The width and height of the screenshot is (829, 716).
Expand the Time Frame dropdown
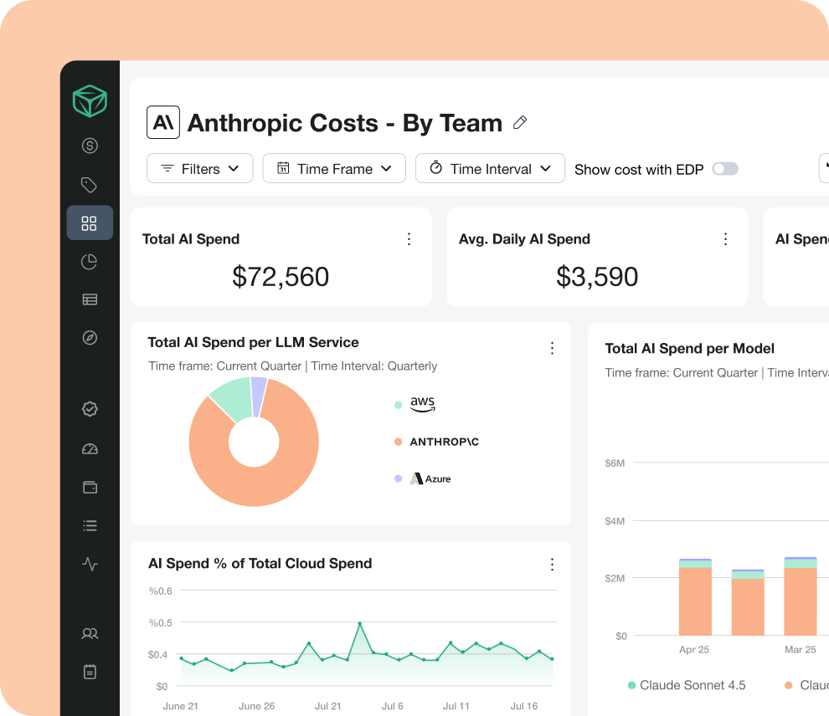[334, 168]
